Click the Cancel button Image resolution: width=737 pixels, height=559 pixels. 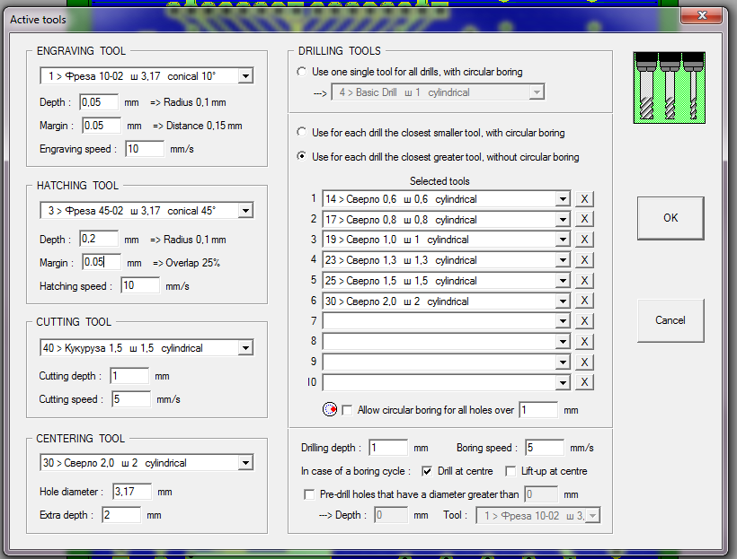[670, 320]
